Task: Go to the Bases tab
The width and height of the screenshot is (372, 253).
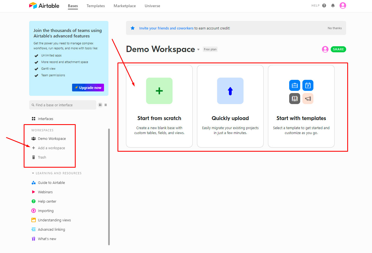Action: point(73,6)
